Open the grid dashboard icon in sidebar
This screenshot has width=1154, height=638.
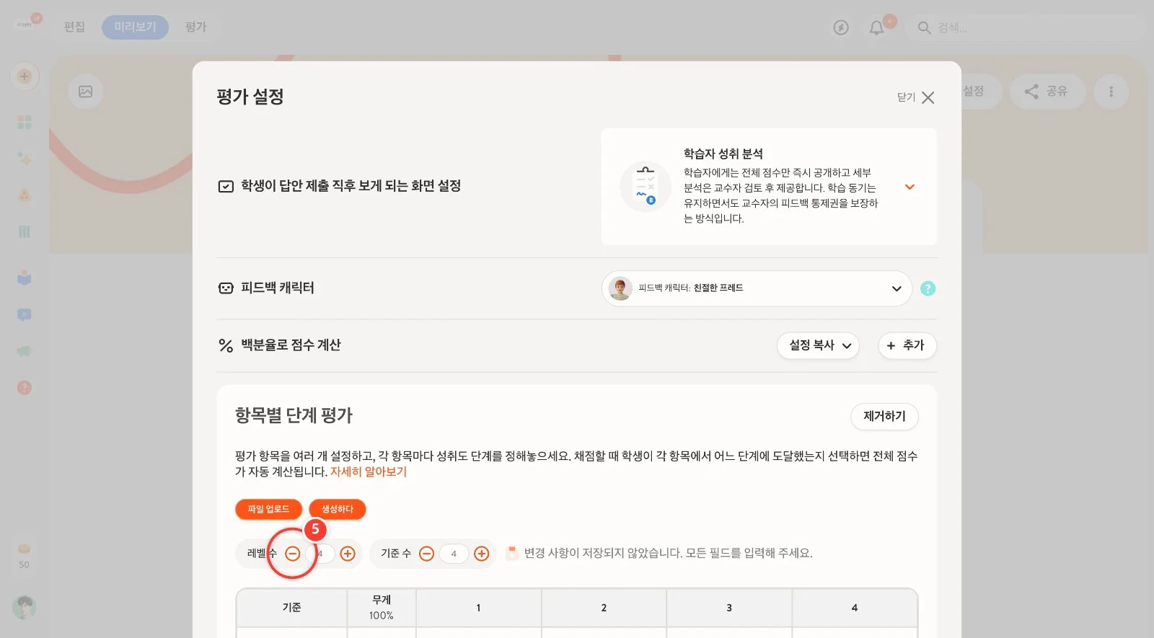click(25, 122)
